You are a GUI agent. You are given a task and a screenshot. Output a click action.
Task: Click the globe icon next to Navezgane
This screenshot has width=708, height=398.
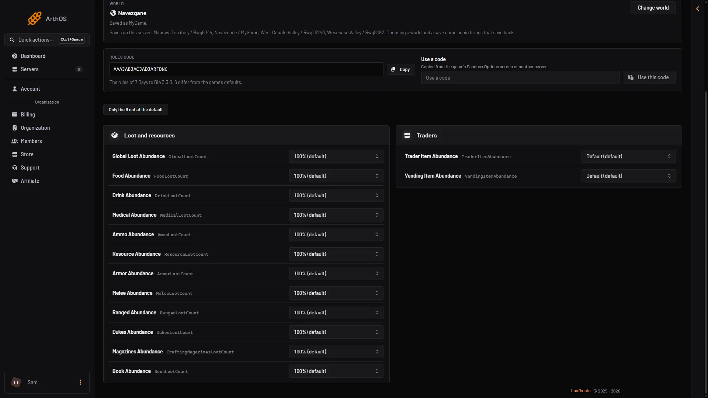113,13
